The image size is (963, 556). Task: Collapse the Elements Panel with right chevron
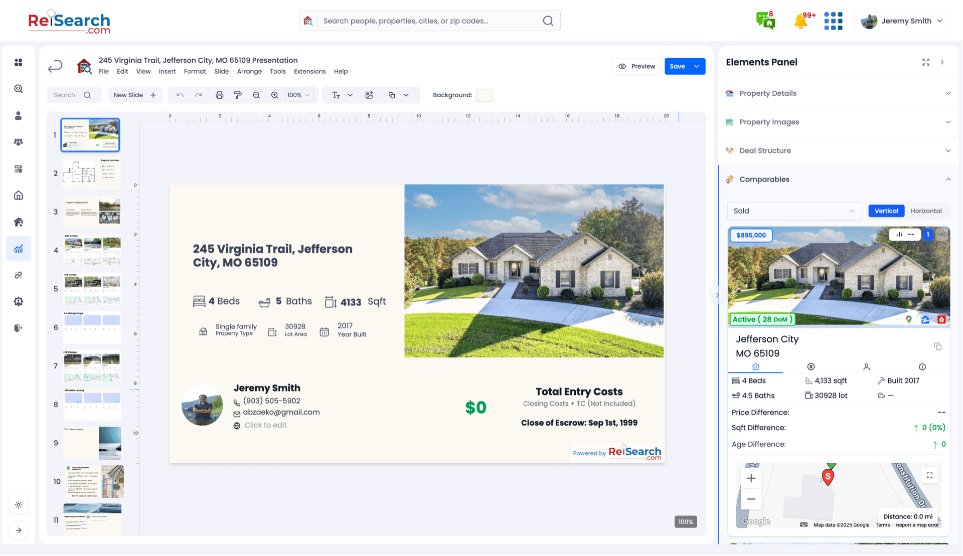942,62
